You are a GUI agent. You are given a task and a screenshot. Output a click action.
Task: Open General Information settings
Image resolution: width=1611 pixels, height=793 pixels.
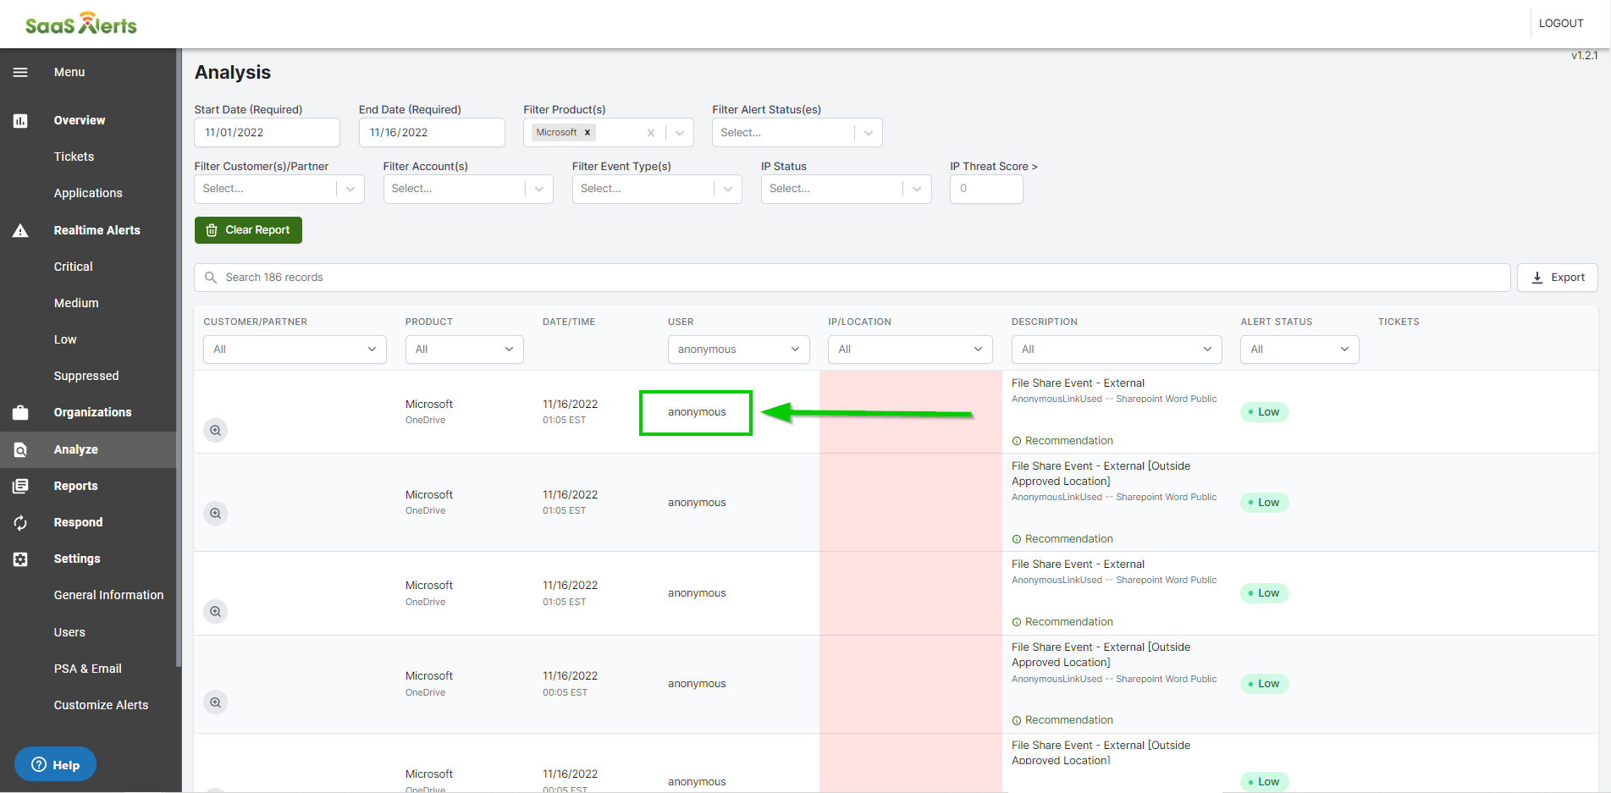[108, 595]
